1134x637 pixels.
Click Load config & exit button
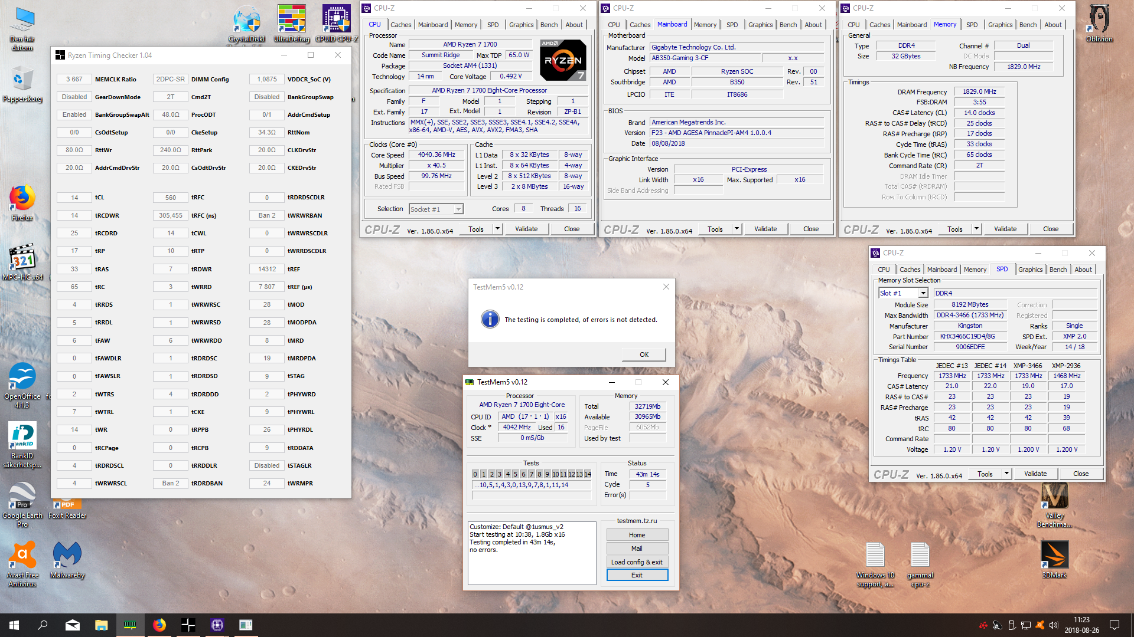click(x=637, y=562)
